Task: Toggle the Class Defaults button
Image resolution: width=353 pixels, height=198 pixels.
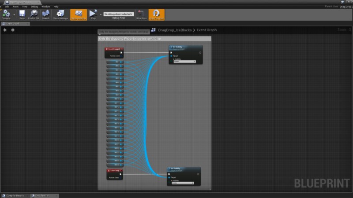Action: click(79, 14)
